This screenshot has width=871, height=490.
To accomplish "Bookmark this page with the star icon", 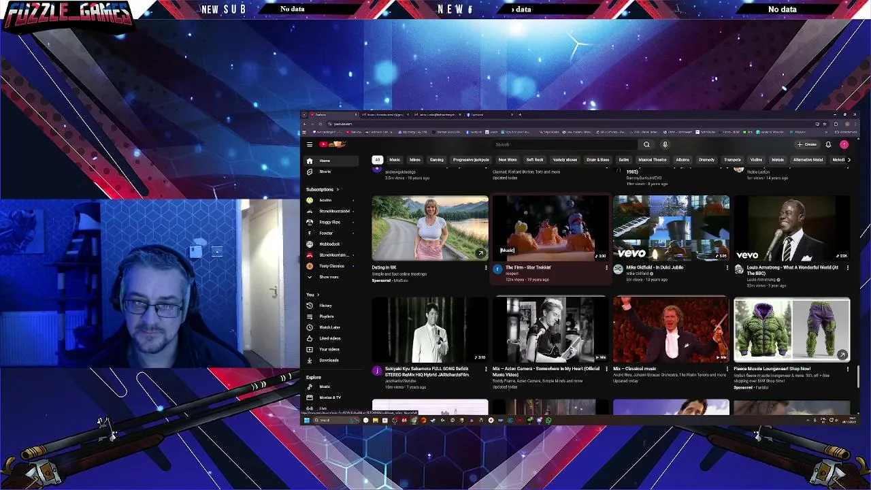I will tap(825, 124).
